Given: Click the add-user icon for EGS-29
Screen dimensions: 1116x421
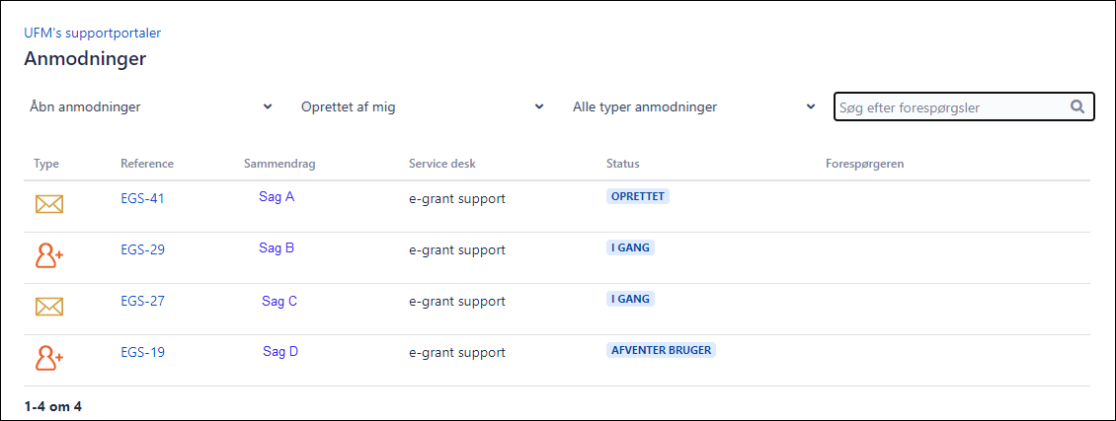Looking at the screenshot, I should tap(49, 255).
